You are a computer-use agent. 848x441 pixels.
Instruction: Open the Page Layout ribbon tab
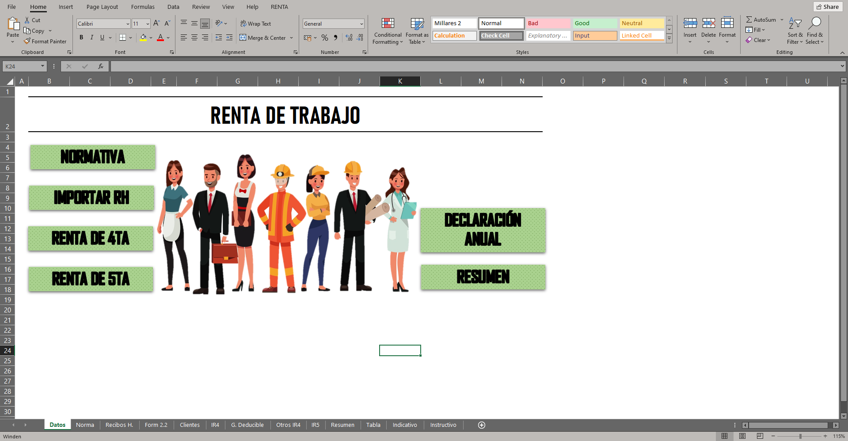pos(102,7)
